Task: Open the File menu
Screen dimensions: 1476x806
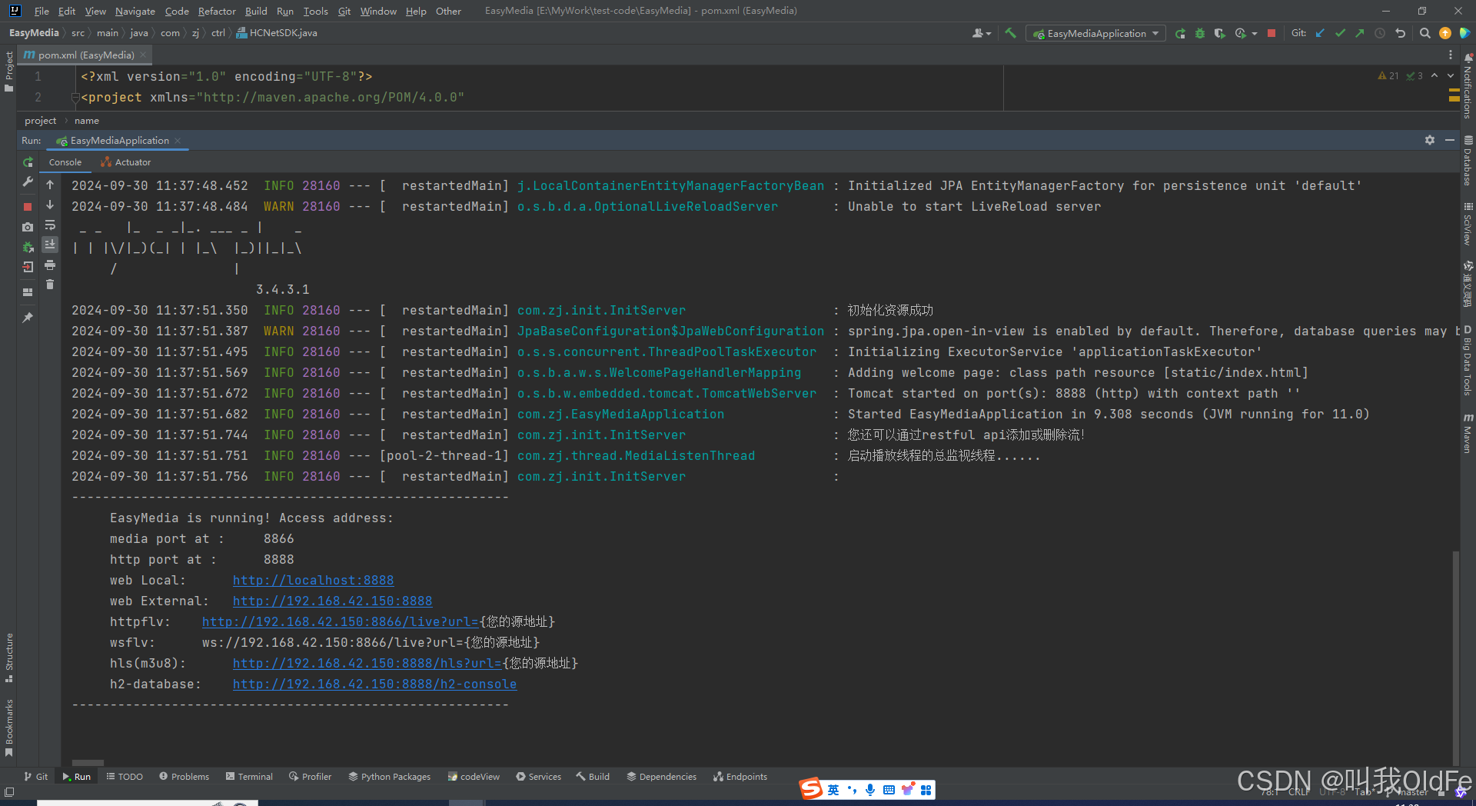Action: [x=42, y=11]
